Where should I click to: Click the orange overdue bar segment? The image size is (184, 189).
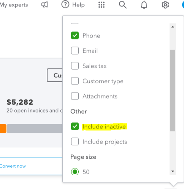coord(3,128)
